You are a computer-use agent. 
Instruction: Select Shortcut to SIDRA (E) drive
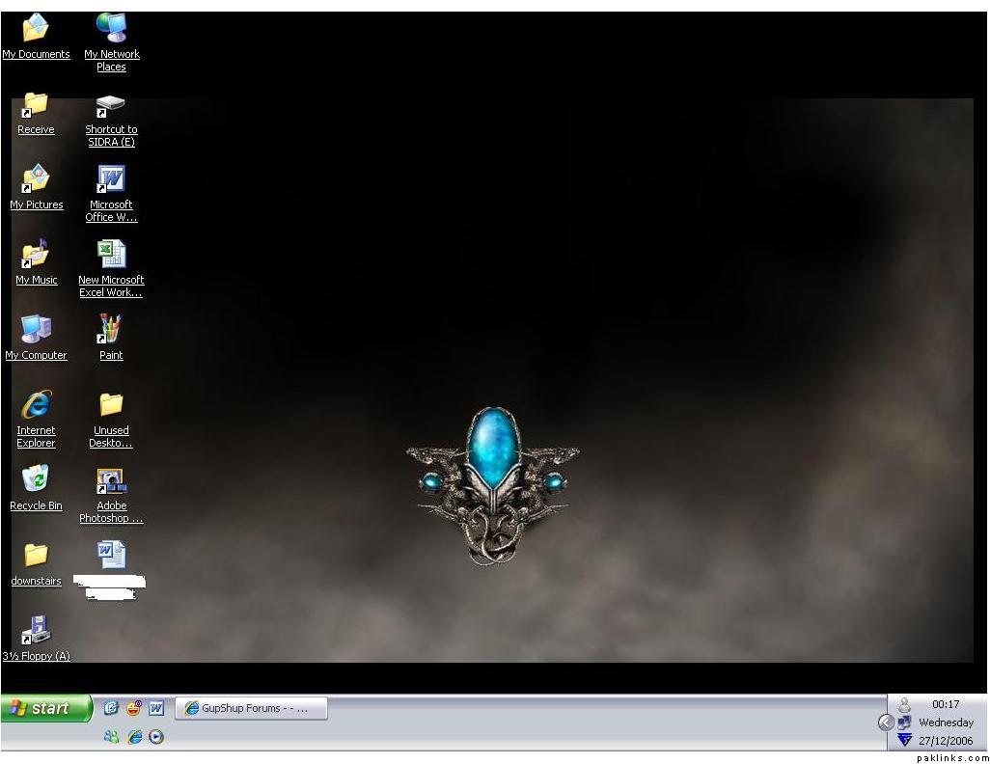111,104
